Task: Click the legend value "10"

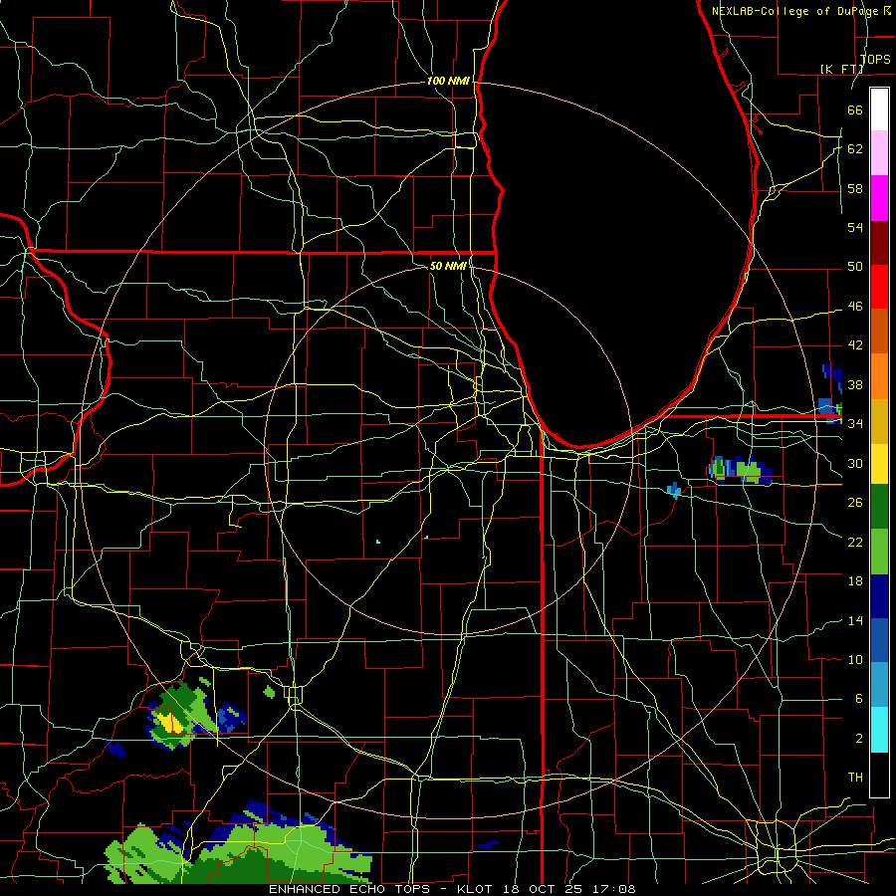Action: click(x=855, y=660)
